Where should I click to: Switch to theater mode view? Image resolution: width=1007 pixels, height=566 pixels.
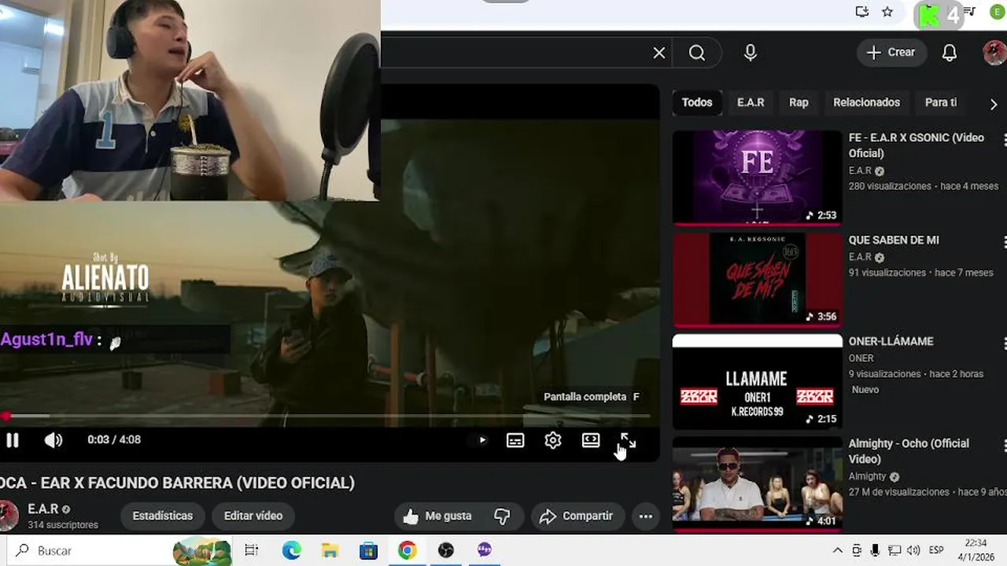pos(591,440)
